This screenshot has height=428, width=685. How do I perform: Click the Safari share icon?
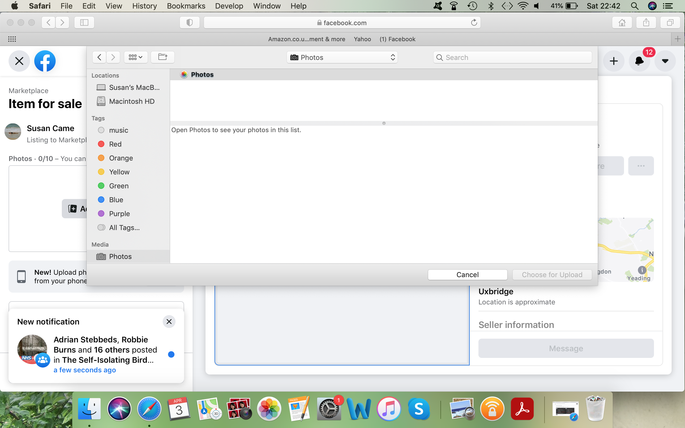[x=646, y=23]
